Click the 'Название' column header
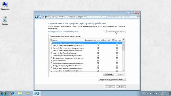This screenshot has width=171, height=96. [54, 40]
